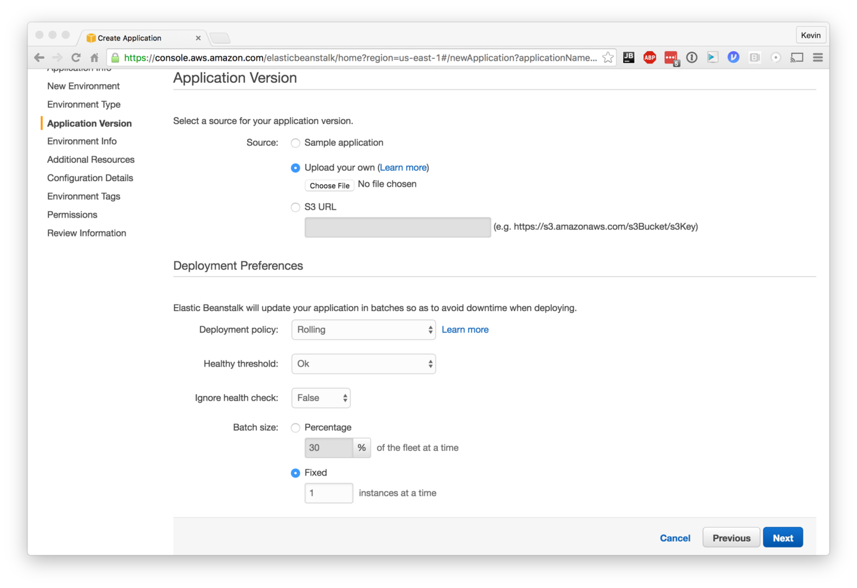Click the browser forward arrow
The height and width of the screenshot is (588, 857).
(58, 57)
